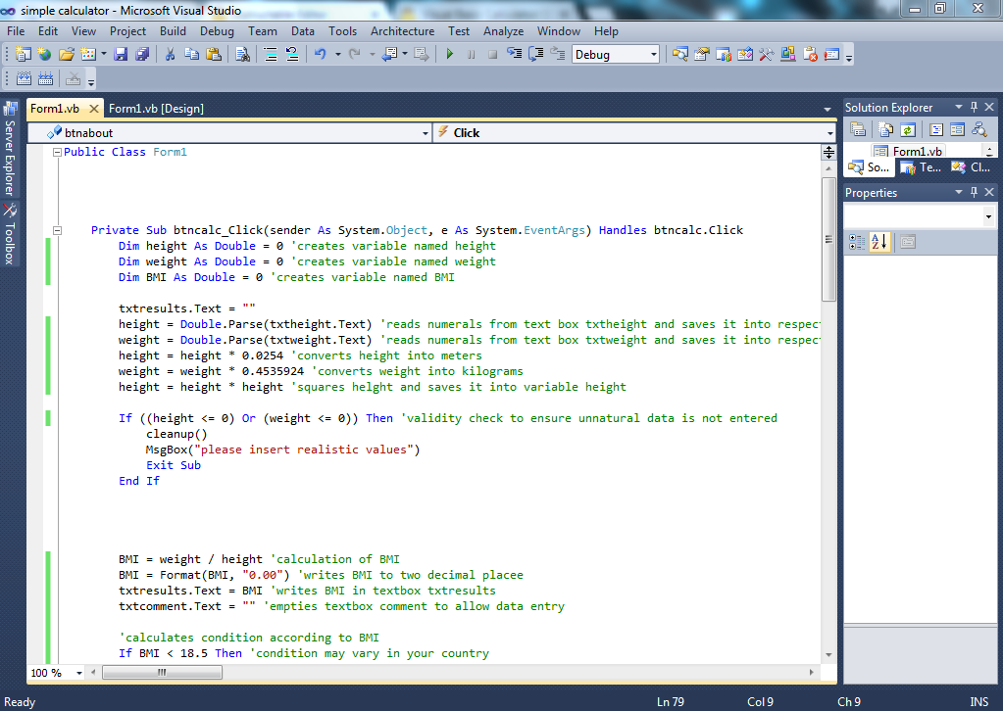Click Refresh in Solution Explorer toolbar
The width and height of the screenshot is (1003, 711).
pos(908,129)
